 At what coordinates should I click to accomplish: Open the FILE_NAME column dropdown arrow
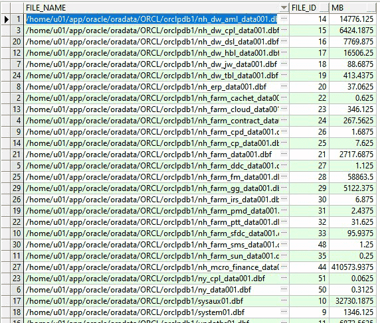pos(284,8)
